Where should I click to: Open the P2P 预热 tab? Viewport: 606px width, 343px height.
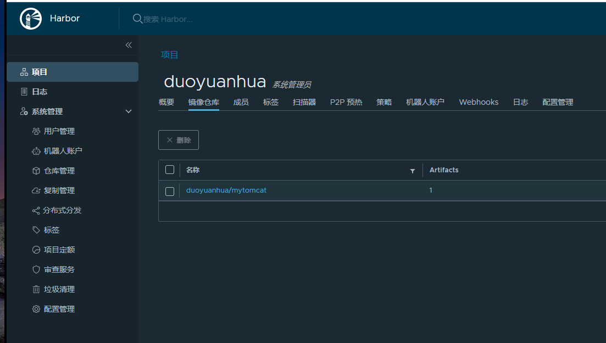pos(346,102)
